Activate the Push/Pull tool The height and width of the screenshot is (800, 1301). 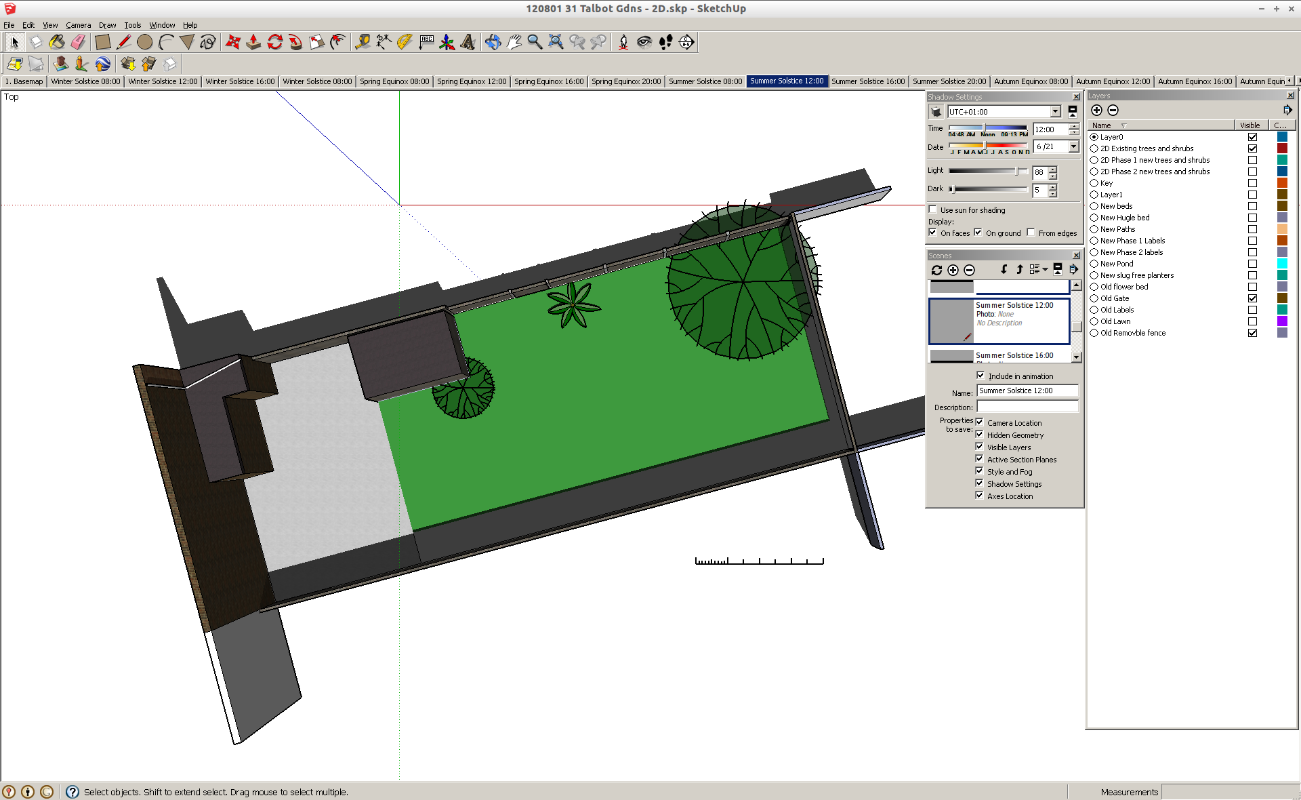253,42
